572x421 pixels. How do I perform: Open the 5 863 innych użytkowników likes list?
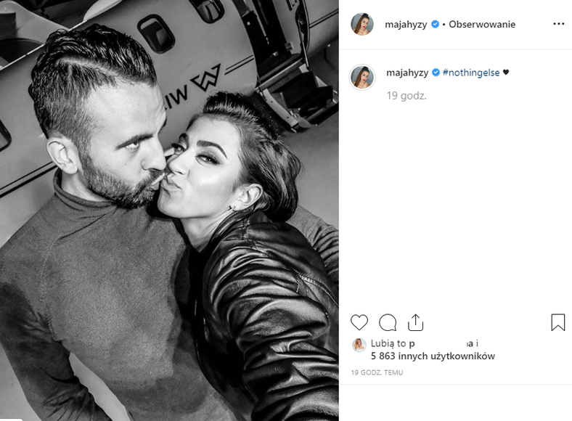(x=433, y=356)
